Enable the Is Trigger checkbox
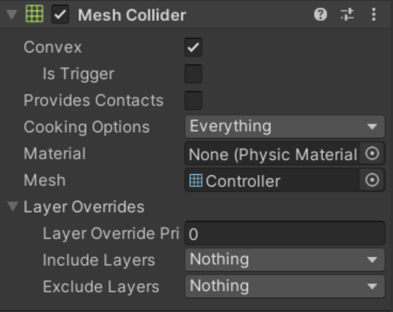This screenshot has height=312, width=393. (193, 74)
